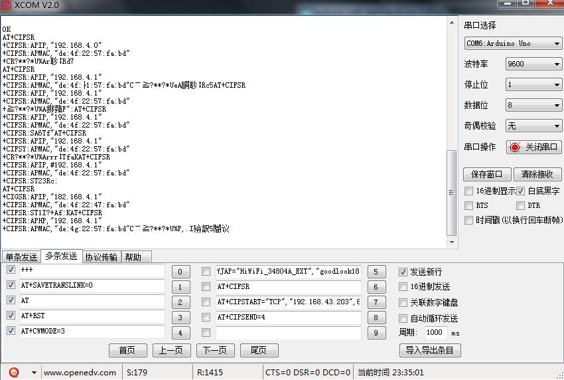The width and height of the screenshot is (564, 380).
Task: Switch to 多条发送 tab
Action: click(x=62, y=256)
